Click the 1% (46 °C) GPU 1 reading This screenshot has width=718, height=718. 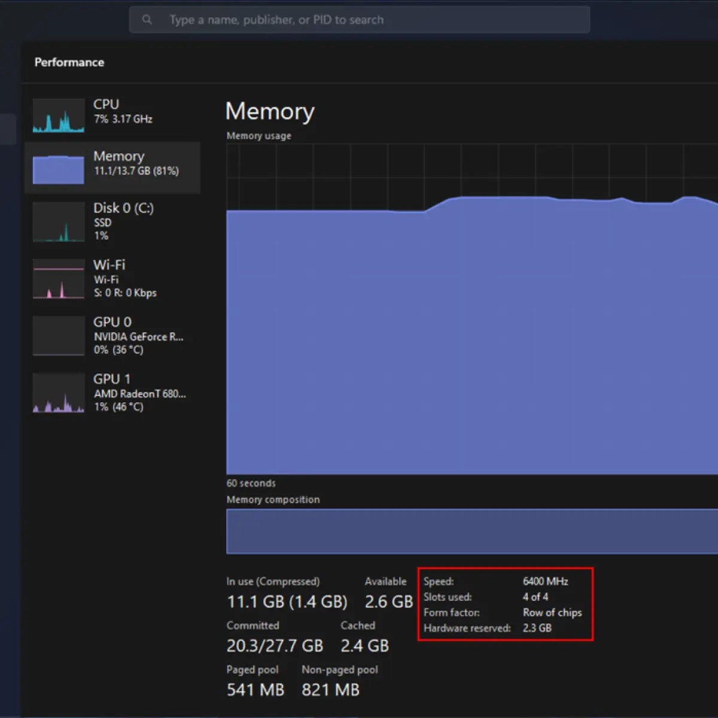point(118,407)
